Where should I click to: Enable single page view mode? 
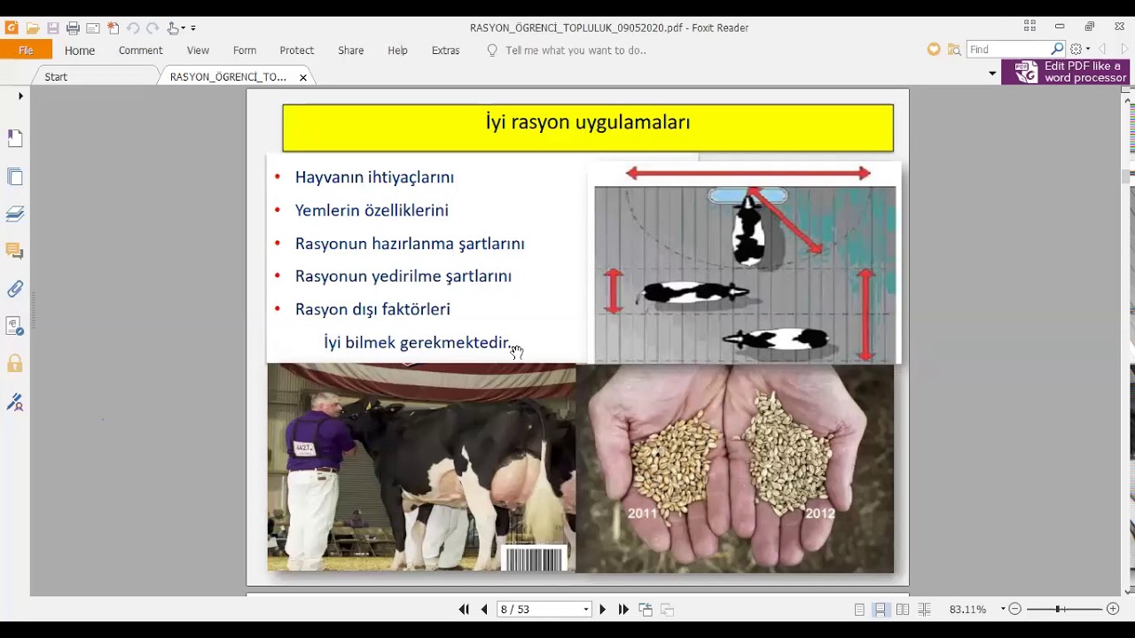pyautogui.click(x=859, y=610)
